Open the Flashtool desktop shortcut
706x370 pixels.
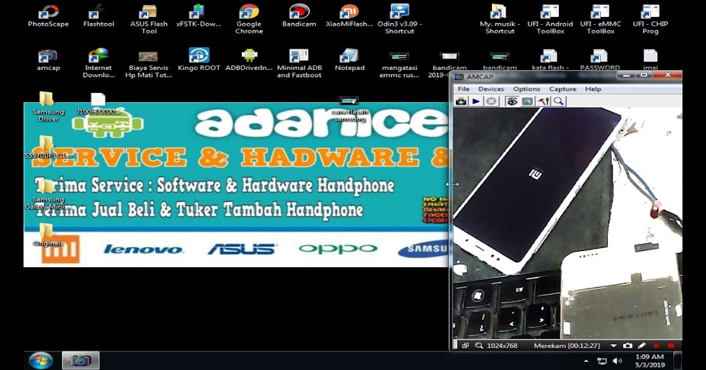(98, 16)
